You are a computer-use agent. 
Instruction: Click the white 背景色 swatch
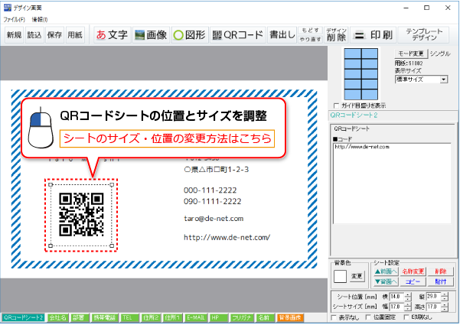(340, 276)
